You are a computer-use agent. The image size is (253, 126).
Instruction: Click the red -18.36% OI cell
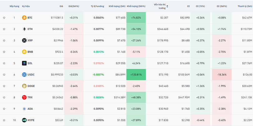[221, 75]
